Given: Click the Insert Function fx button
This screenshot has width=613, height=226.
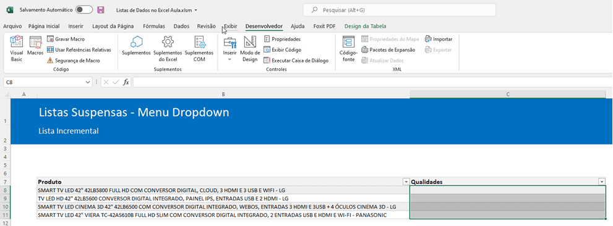Looking at the screenshot, I should (x=126, y=82).
